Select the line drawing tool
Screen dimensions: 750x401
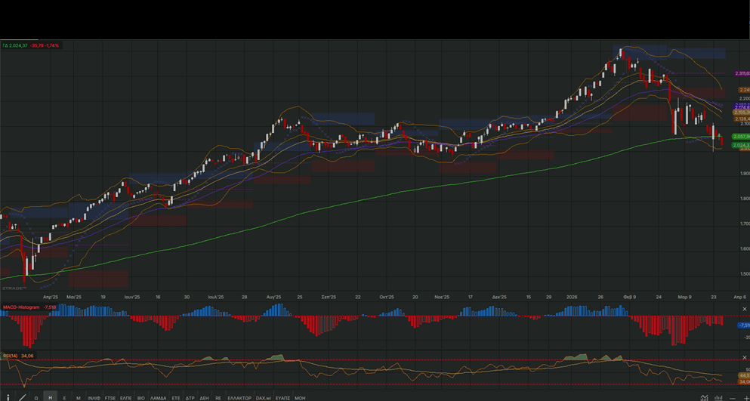pyautogui.click(x=23, y=397)
